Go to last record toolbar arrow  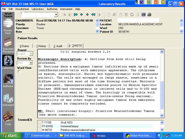[x=93, y=14]
